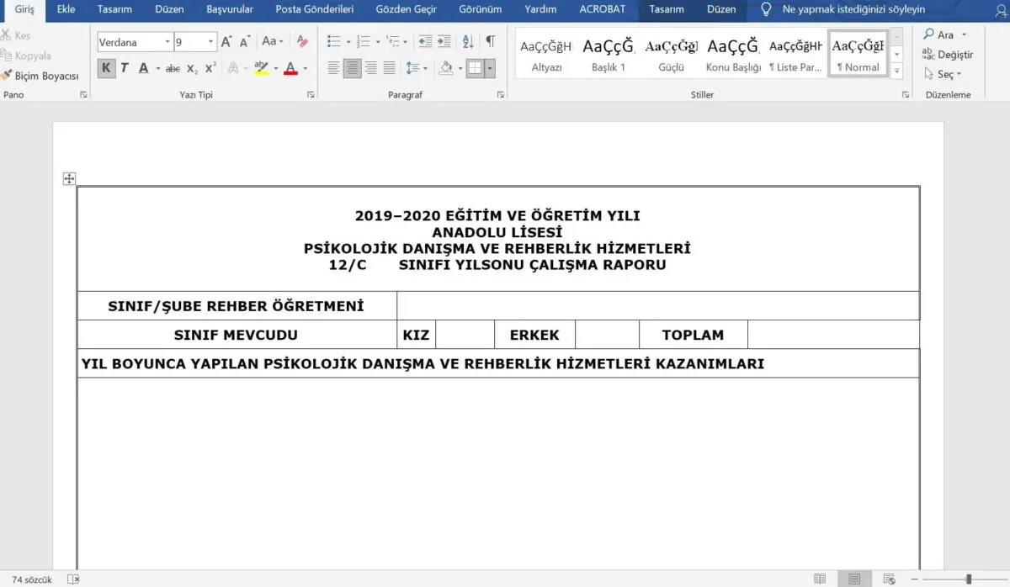Toggle superscript formatting
Viewport: 1010px width, 587px height.
(210, 68)
